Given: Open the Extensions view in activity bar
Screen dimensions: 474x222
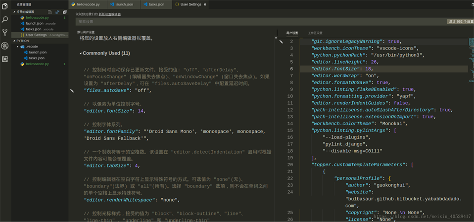Looking at the screenshot, I should [x=5, y=59].
